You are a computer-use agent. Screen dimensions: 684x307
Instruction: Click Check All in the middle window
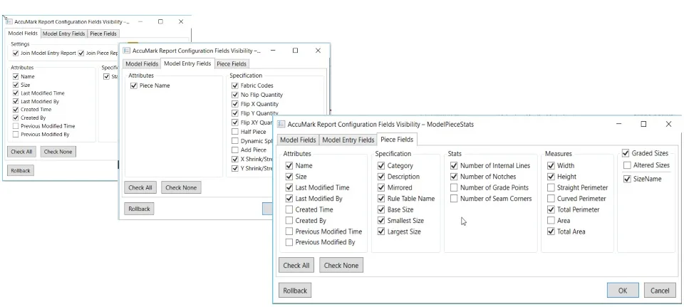click(140, 187)
